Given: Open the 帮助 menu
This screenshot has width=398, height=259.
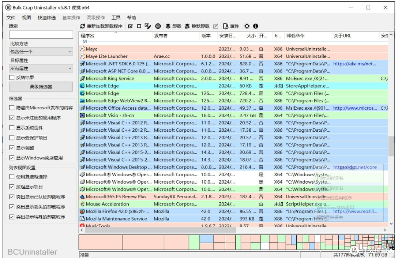Looking at the screenshot, I should coord(132,18).
